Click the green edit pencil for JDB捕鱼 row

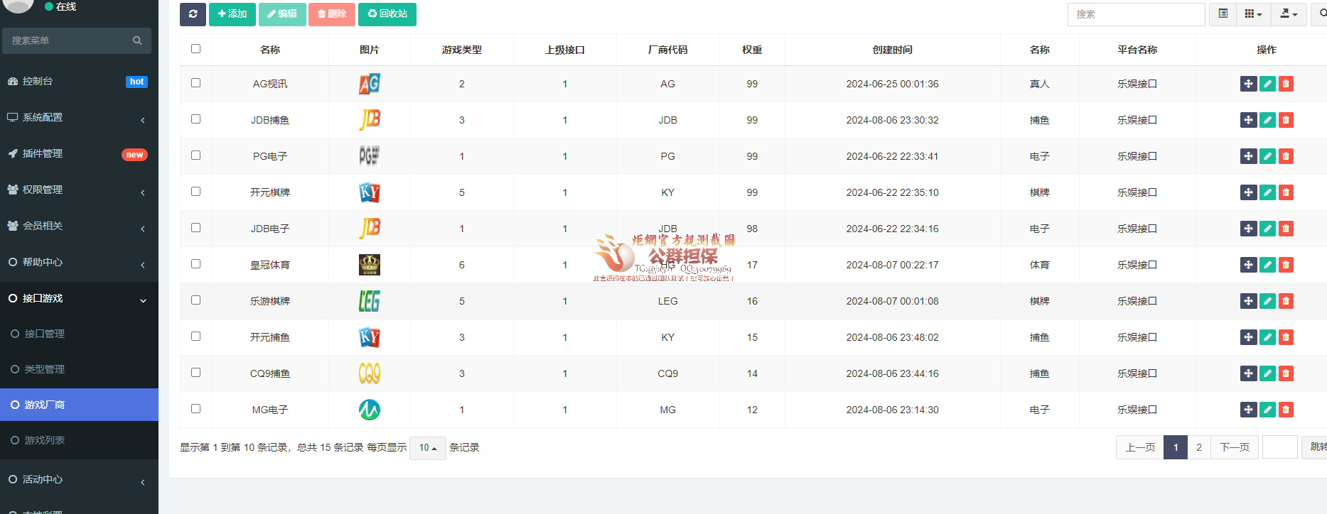[x=1267, y=120]
